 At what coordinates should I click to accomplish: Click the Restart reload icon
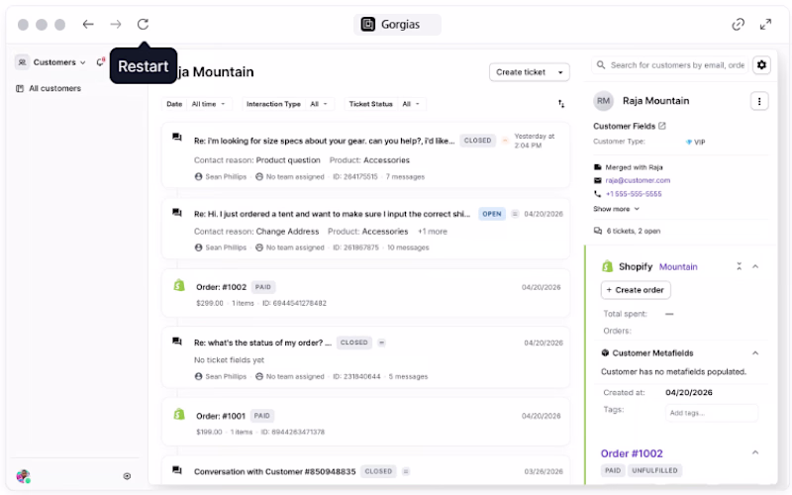[143, 24]
